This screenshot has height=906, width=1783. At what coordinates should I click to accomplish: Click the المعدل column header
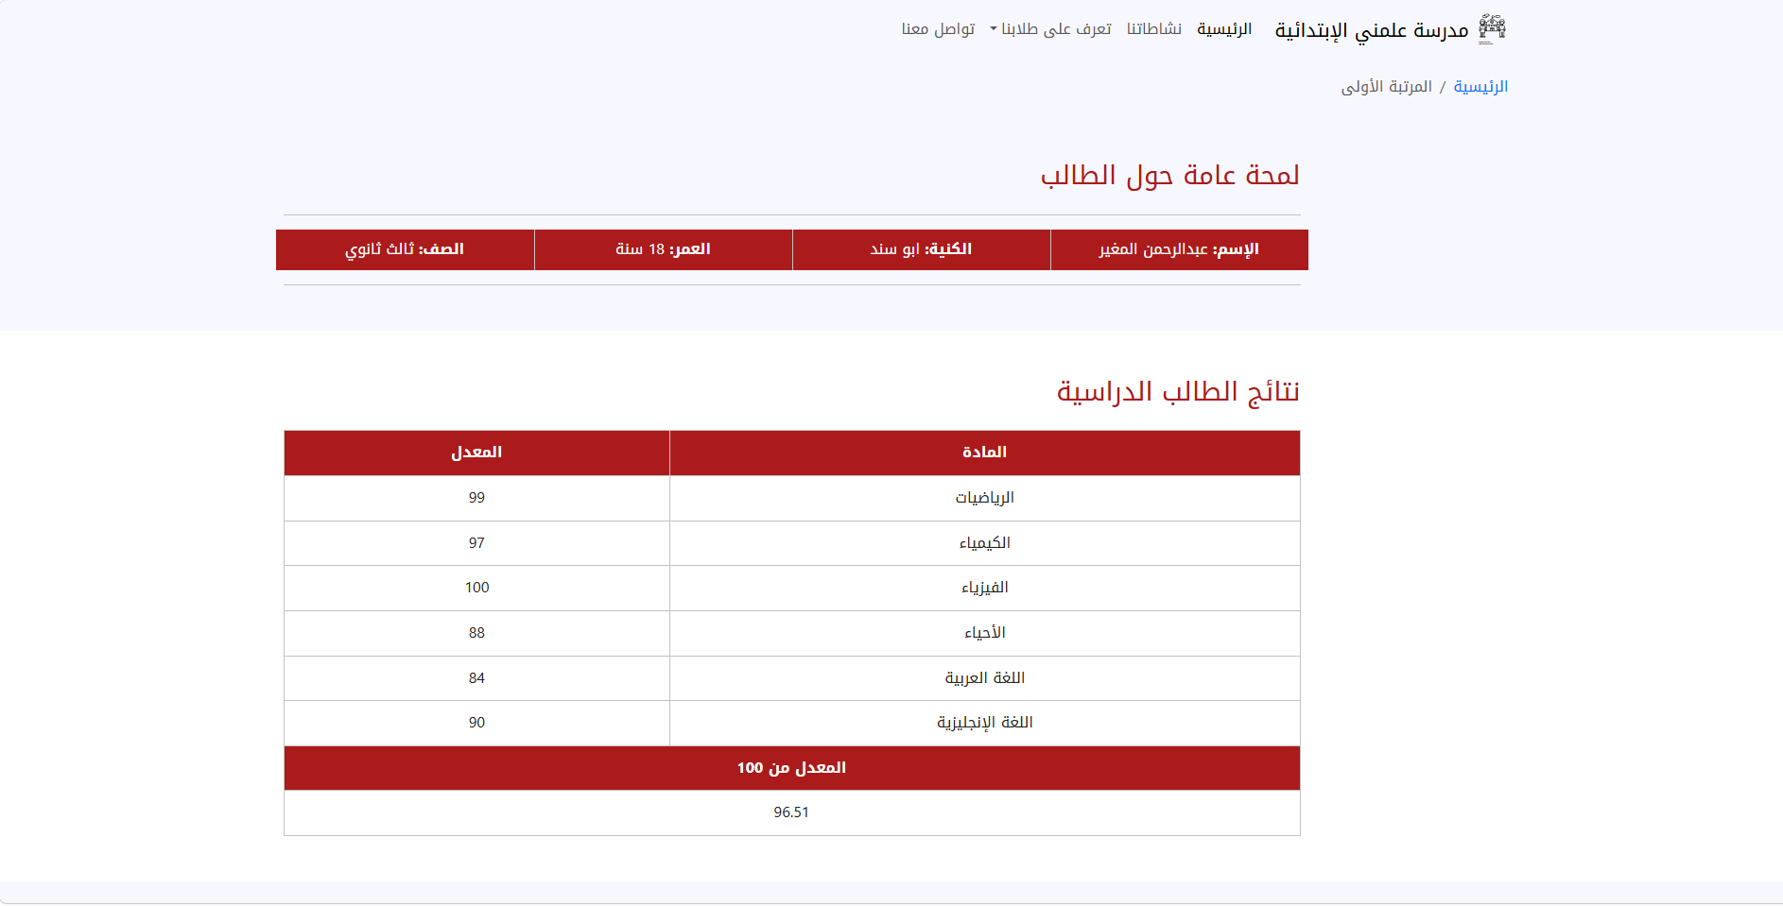[x=476, y=453]
